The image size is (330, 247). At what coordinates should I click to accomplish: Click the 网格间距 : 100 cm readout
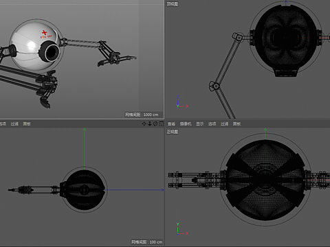pos(146,242)
